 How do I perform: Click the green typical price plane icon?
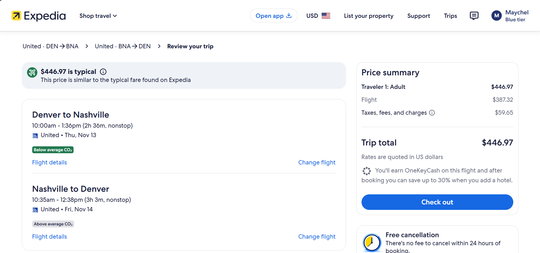tap(32, 72)
